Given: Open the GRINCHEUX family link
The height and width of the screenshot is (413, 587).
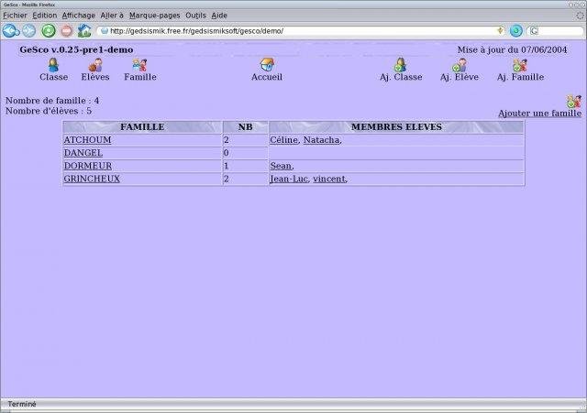Looking at the screenshot, I should (x=92, y=179).
